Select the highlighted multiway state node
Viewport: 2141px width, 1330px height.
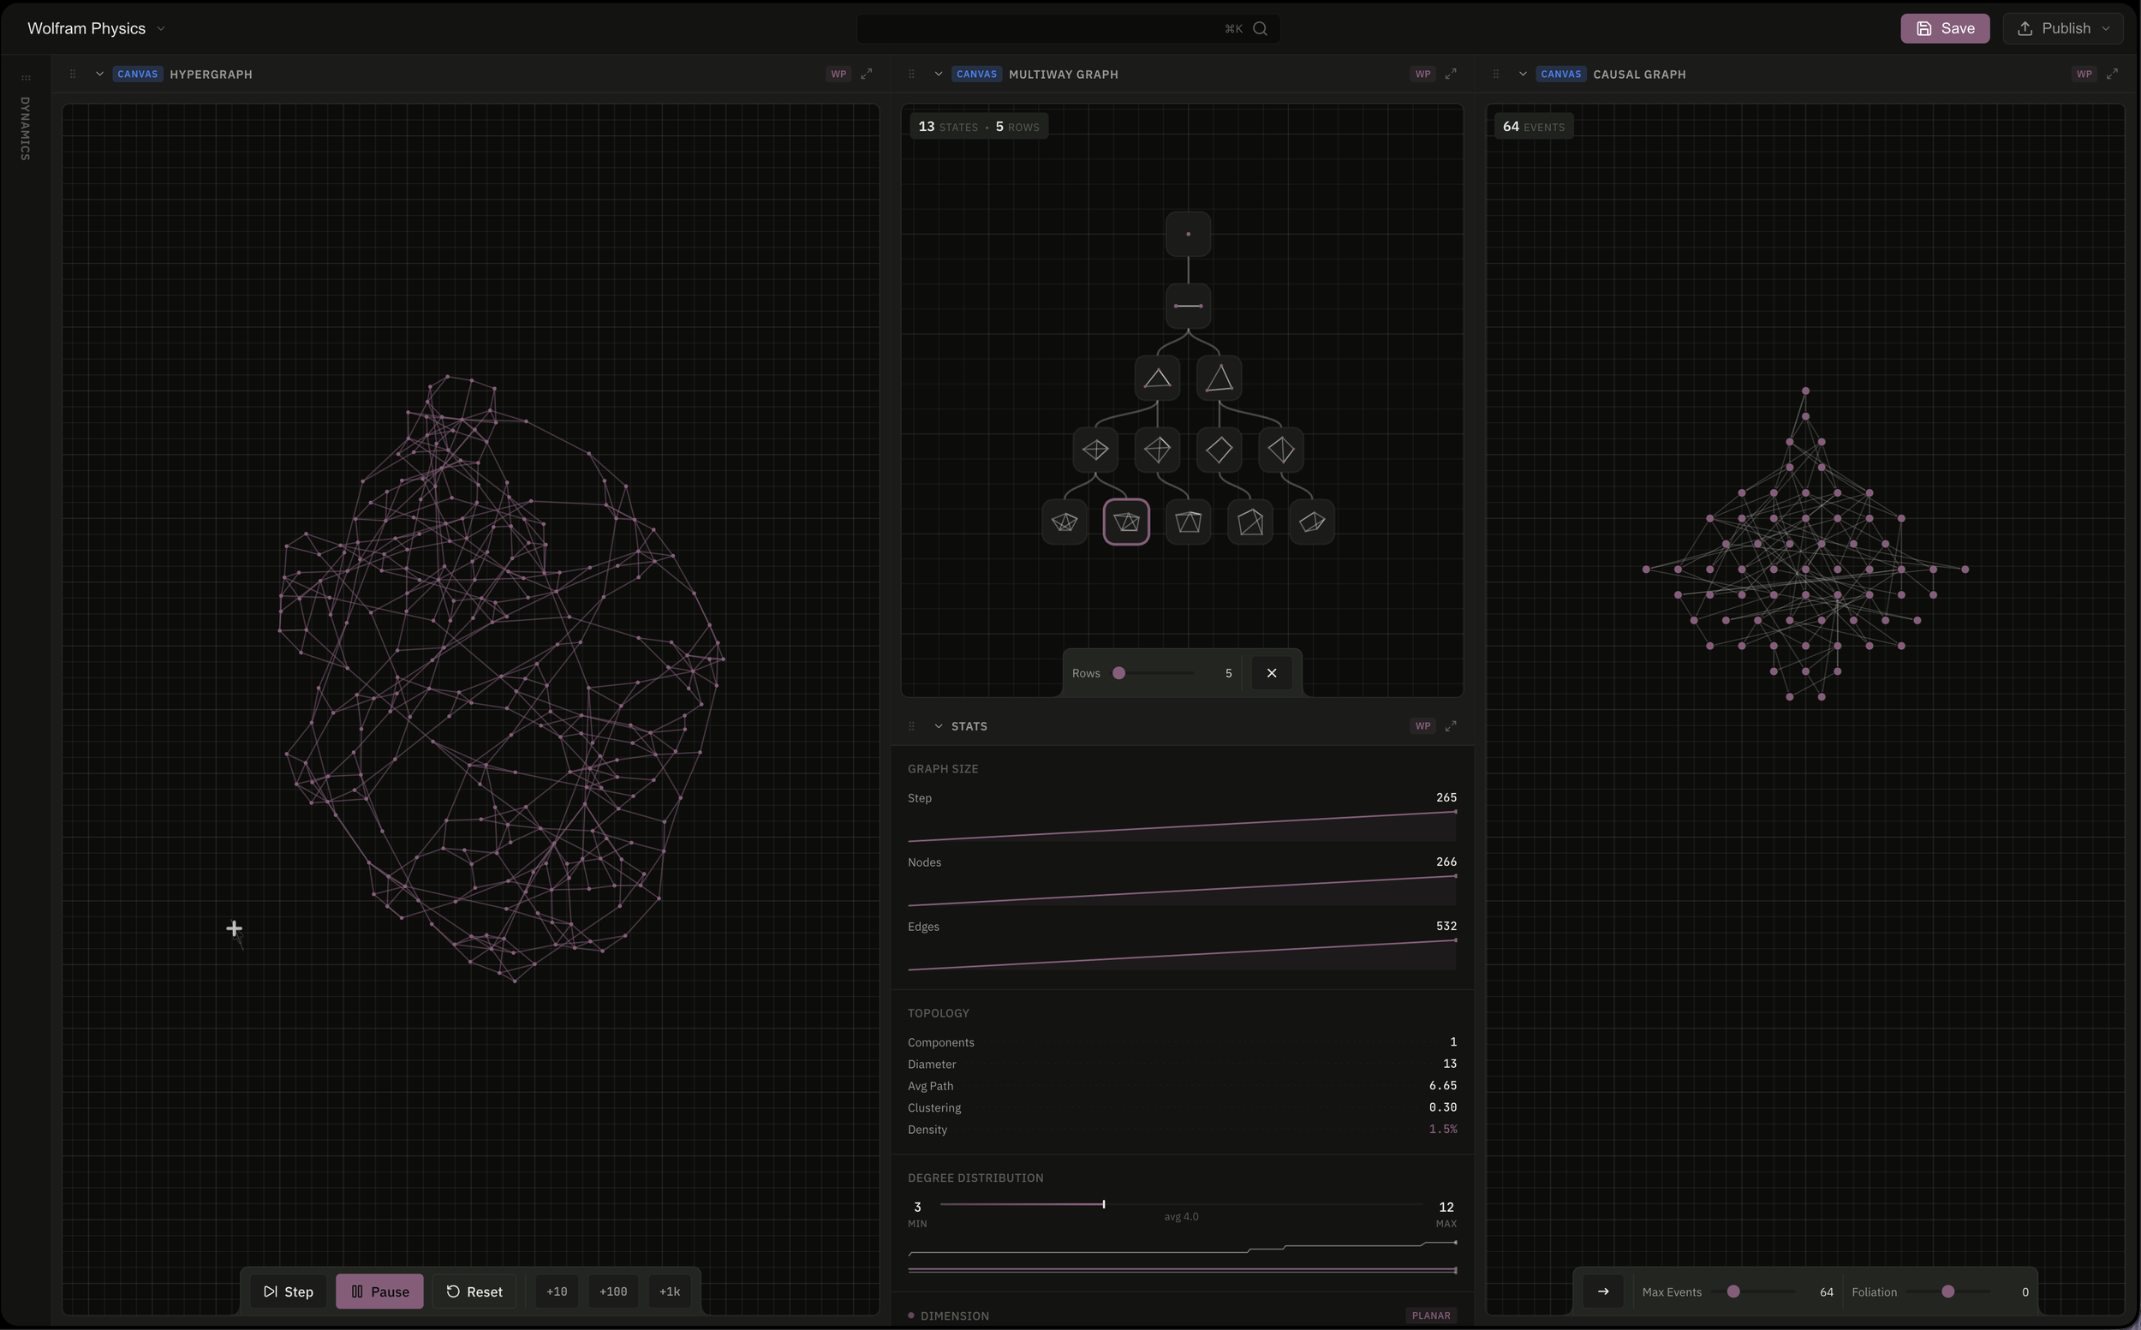[x=1126, y=522]
